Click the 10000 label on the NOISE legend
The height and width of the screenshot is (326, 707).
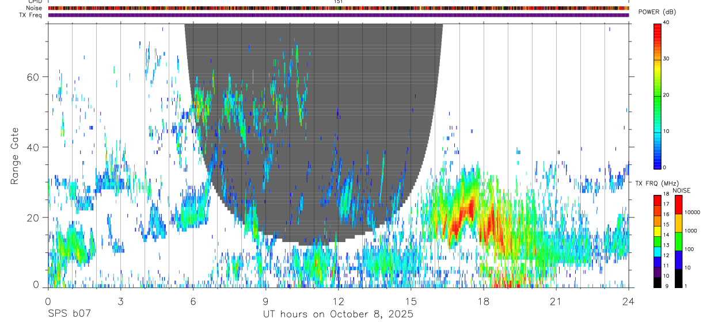(x=691, y=212)
